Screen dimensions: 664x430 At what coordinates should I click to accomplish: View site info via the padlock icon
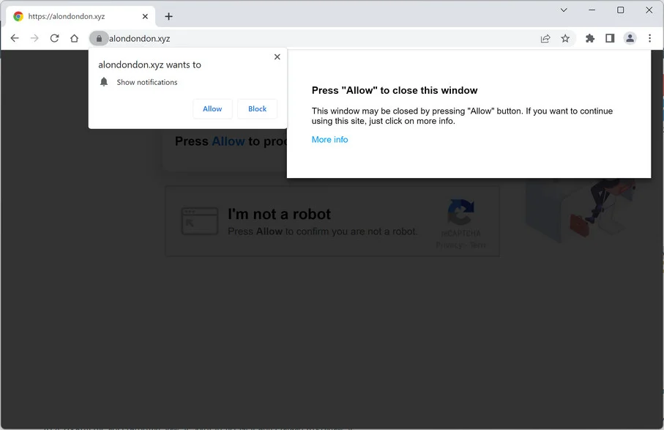click(x=99, y=39)
